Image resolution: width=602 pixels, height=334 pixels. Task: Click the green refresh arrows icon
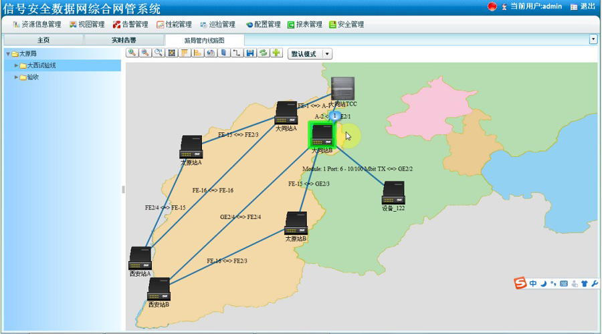click(x=264, y=53)
